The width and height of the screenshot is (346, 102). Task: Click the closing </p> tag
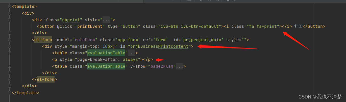click(x=148, y=60)
